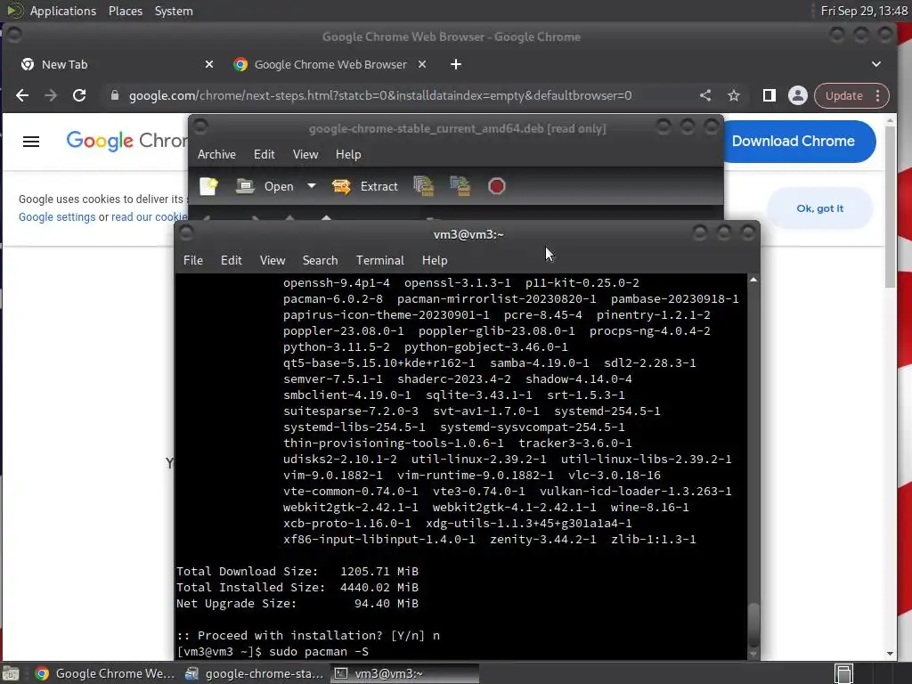Click the Open folder icon in the archive manager

[245, 186]
